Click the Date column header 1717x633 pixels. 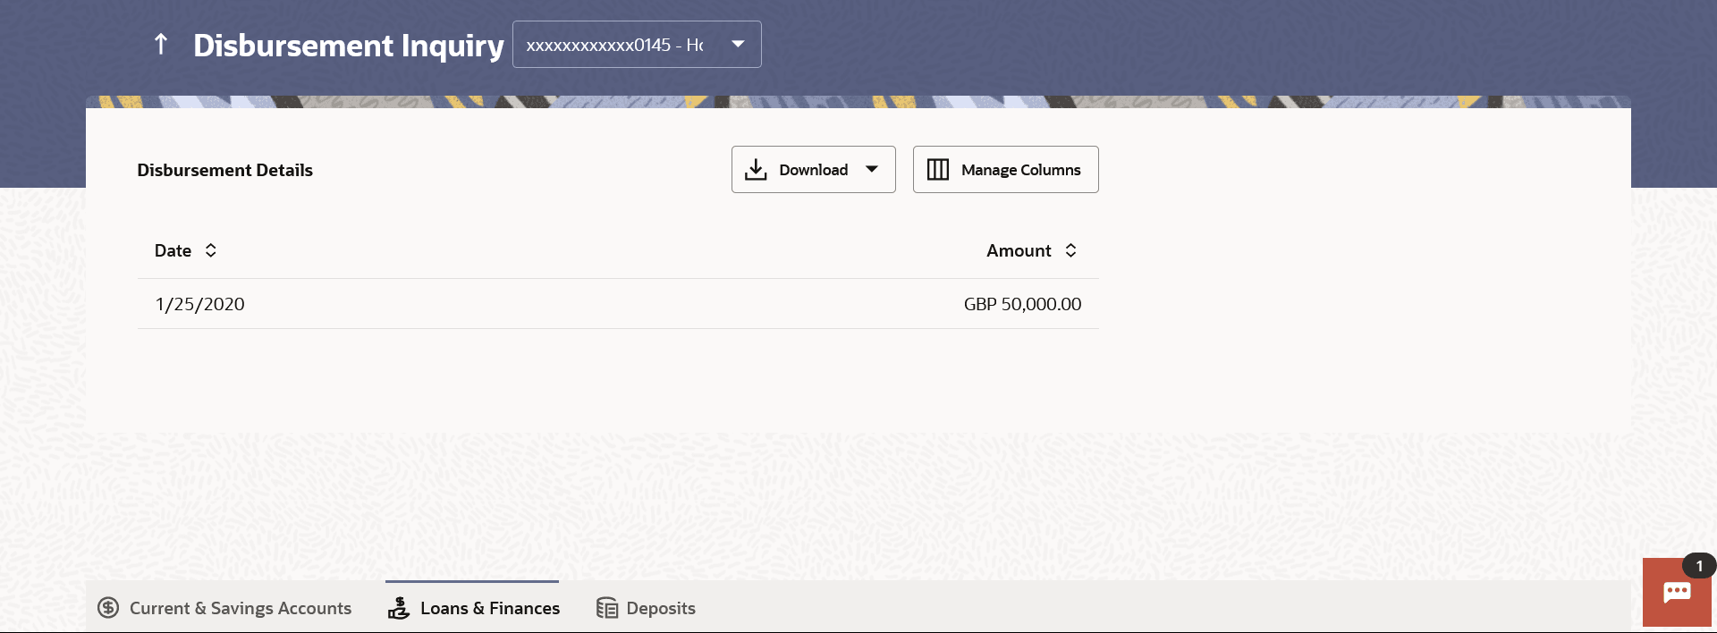(173, 250)
